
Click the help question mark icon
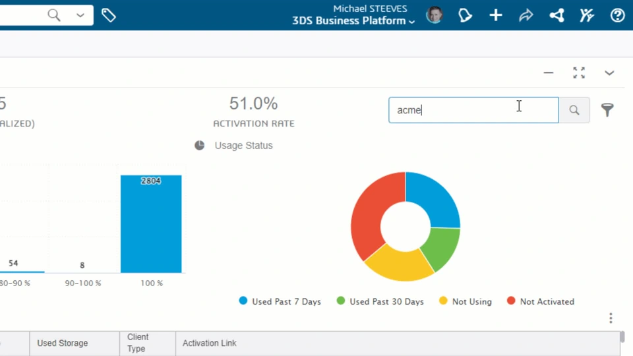[x=618, y=15]
